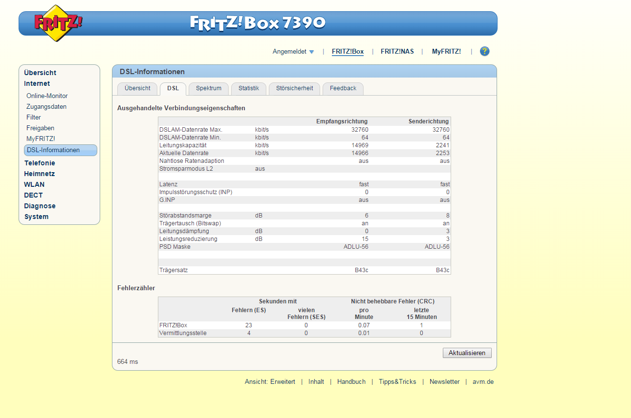Click the Latenz row label
The width and height of the screenshot is (631, 418).
point(168,184)
